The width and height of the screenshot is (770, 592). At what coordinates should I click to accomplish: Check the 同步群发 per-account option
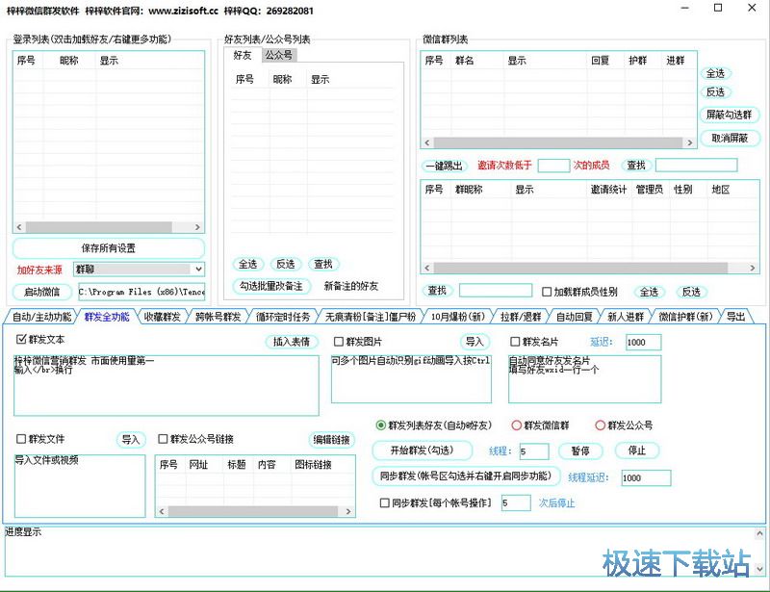tap(385, 502)
